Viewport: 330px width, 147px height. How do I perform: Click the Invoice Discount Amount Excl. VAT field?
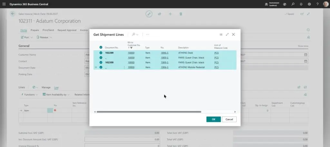[122, 139]
